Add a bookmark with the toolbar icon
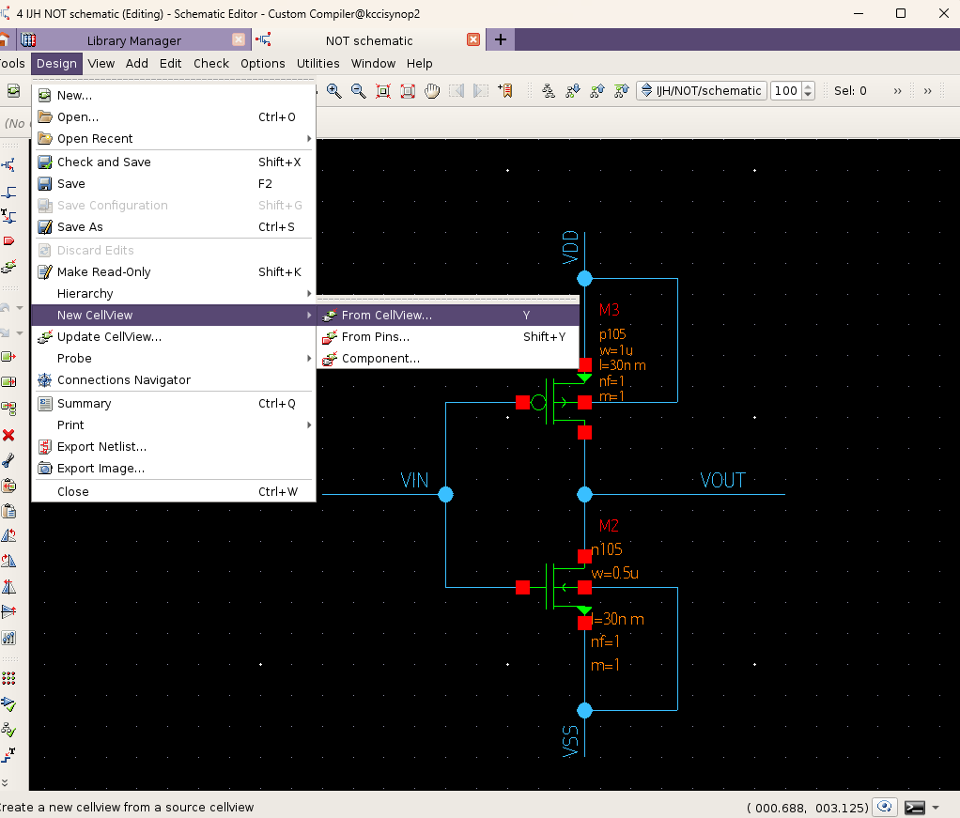Image resolution: width=960 pixels, height=818 pixels. (505, 91)
